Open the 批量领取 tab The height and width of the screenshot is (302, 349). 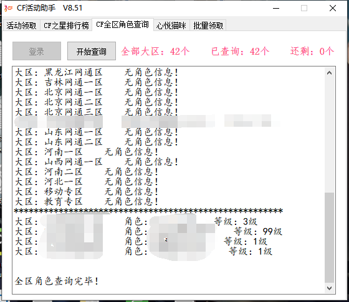coord(208,25)
